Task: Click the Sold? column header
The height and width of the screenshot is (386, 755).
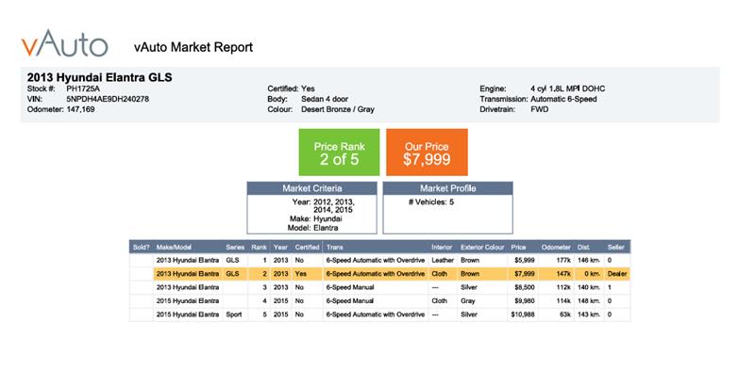Action: point(141,248)
